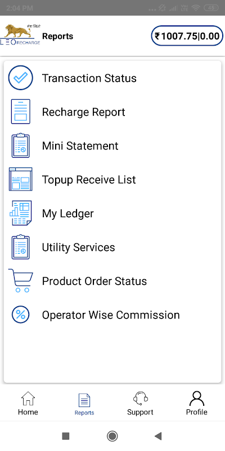225x451 pixels.
Task: Switch to the Home tab
Action: tap(28, 403)
